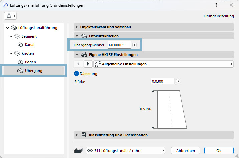239x158 pixels.
Task: Click the 0.5196 dimension value
Action: pos(145,109)
